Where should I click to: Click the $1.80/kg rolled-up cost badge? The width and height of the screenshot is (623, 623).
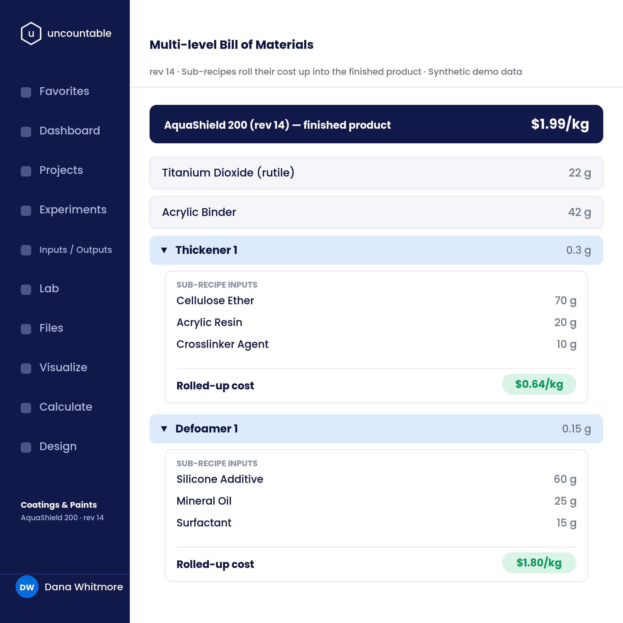(539, 563)
